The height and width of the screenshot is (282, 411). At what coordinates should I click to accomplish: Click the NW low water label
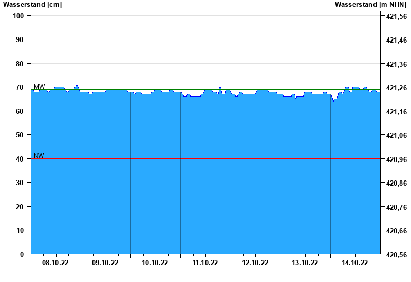pos(39,156)
